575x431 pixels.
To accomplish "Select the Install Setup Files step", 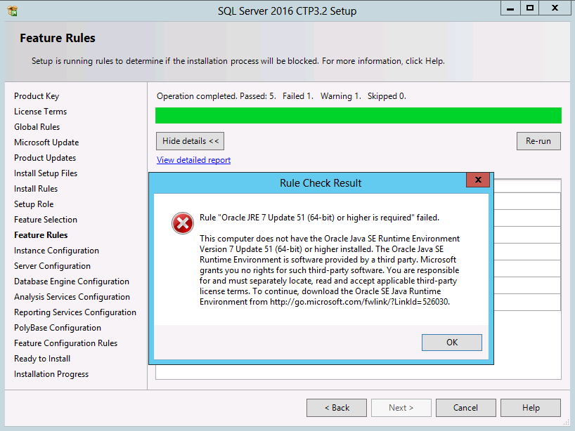I will click(46, 173).
